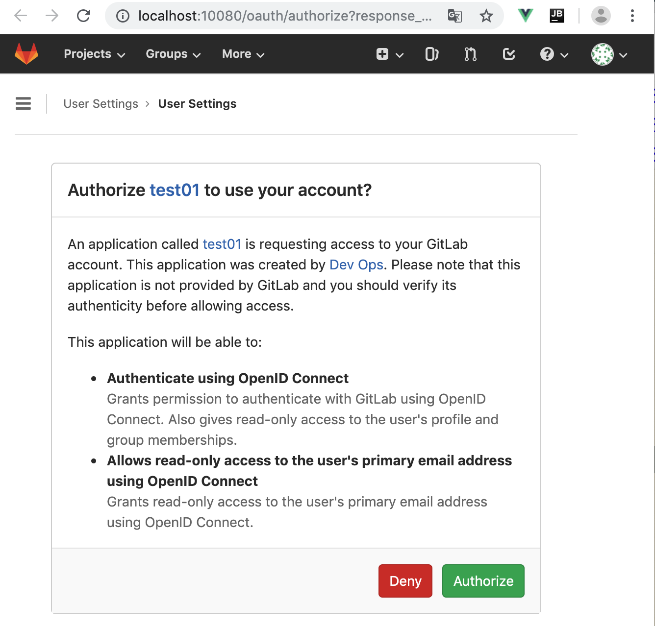Open the To-Do list icon in navbar
The image size is (655, 626).
click(509, 54)
